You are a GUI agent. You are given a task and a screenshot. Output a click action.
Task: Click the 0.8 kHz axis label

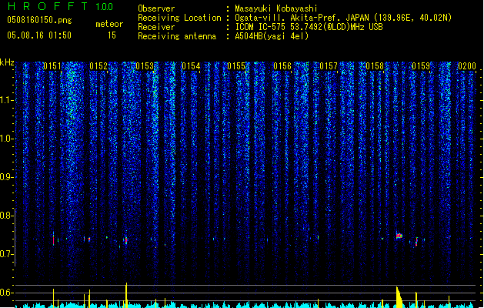pos(7,216)
